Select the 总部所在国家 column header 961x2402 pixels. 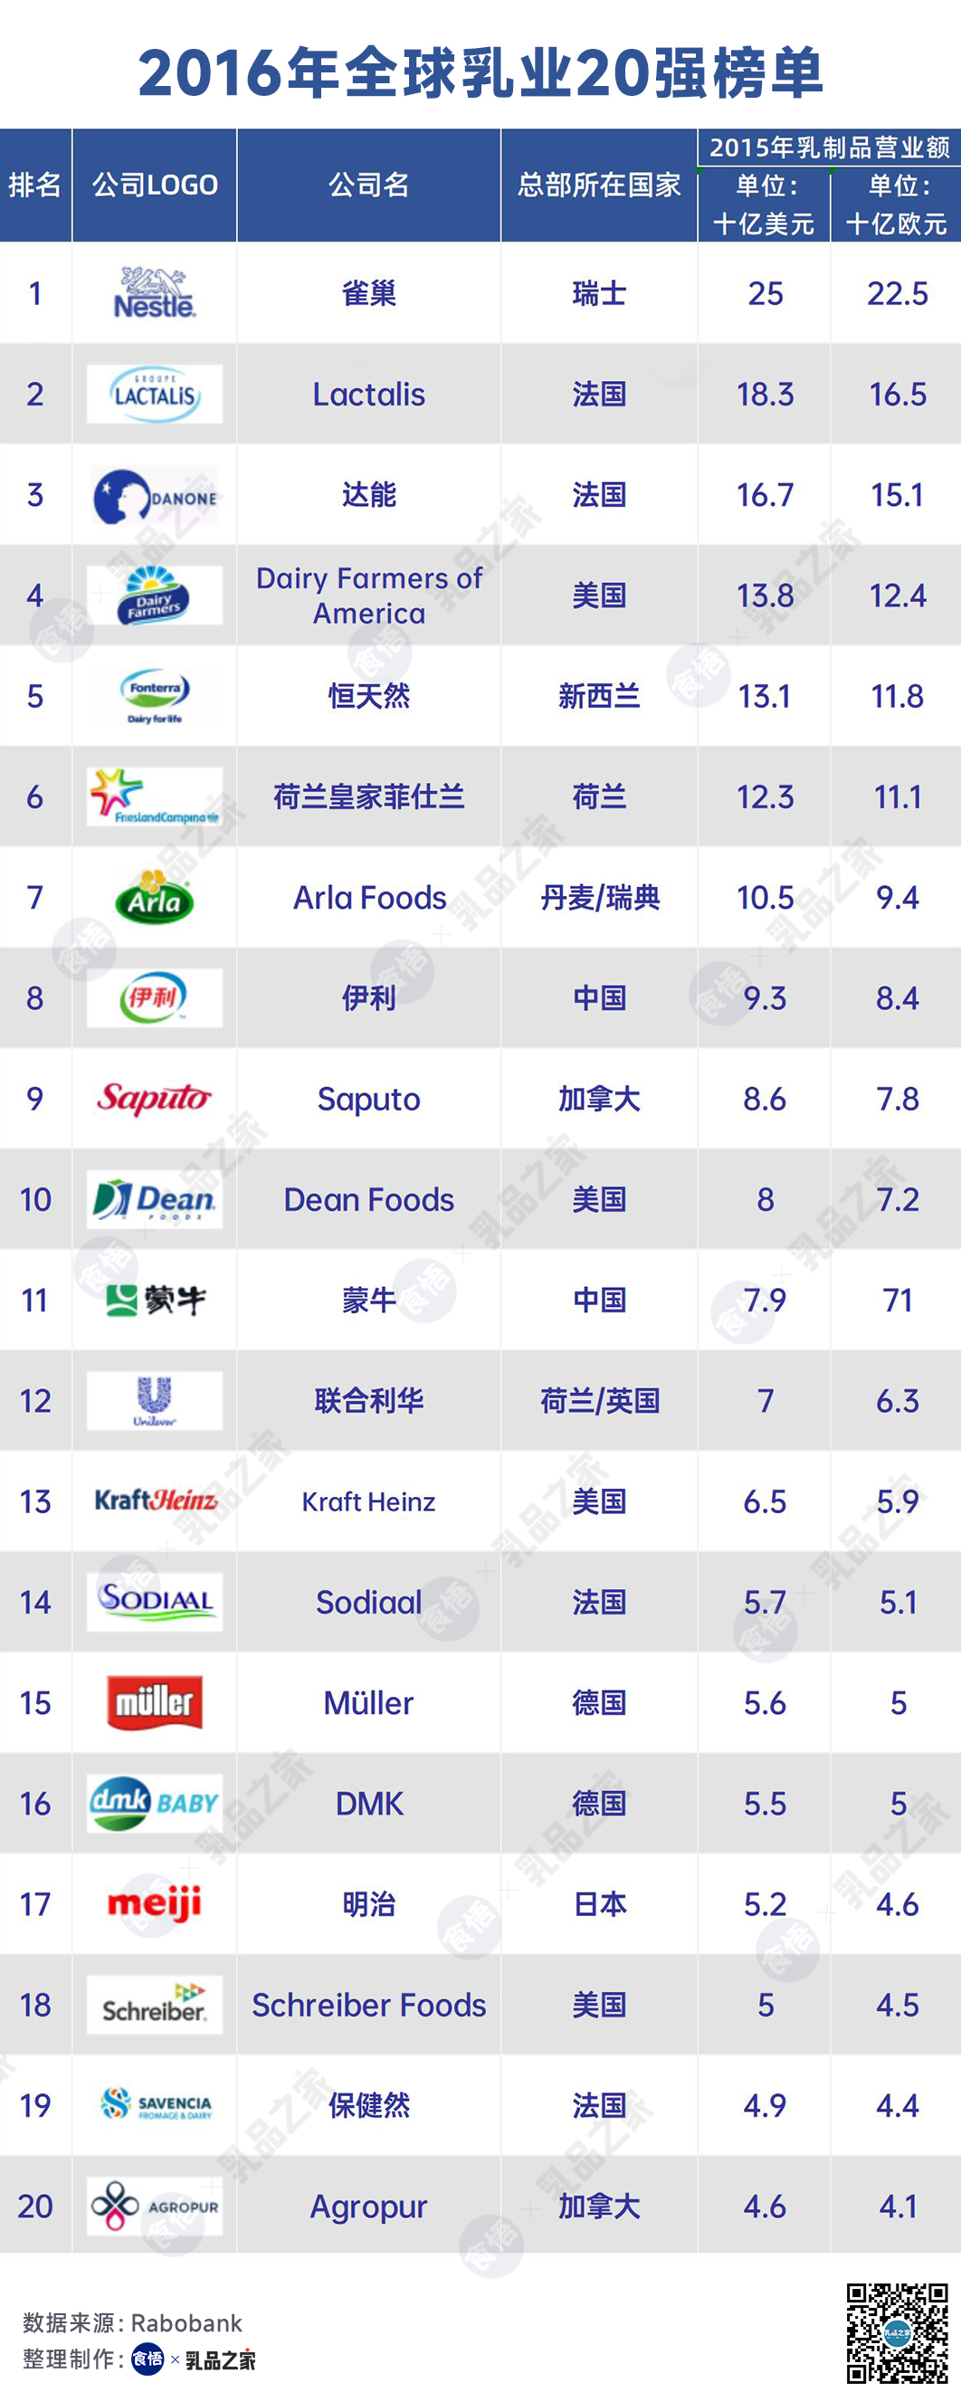click(599, 185)
